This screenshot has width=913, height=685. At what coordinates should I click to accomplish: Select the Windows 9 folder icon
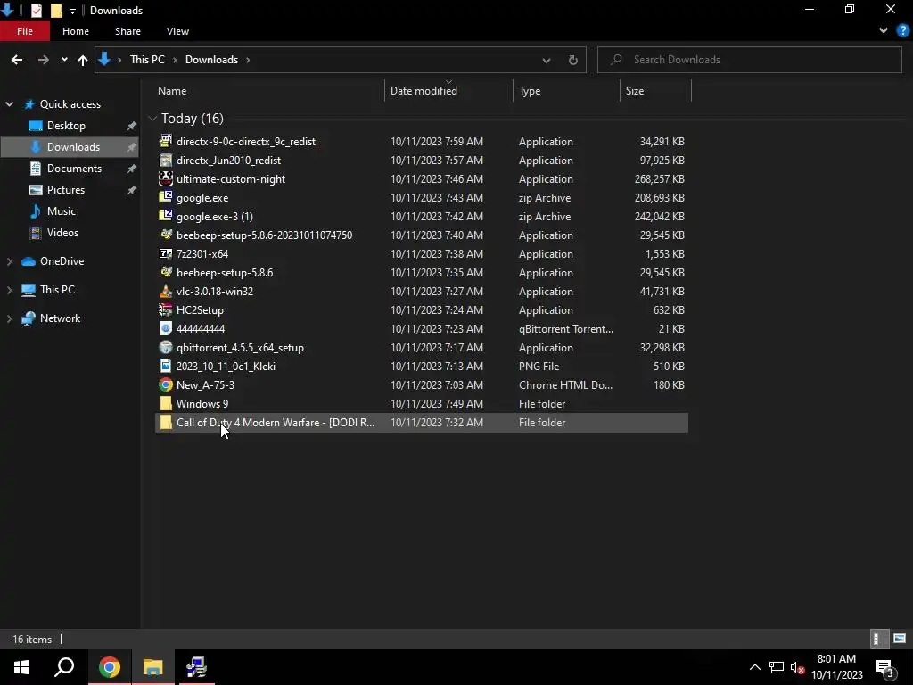pos(166,404)
